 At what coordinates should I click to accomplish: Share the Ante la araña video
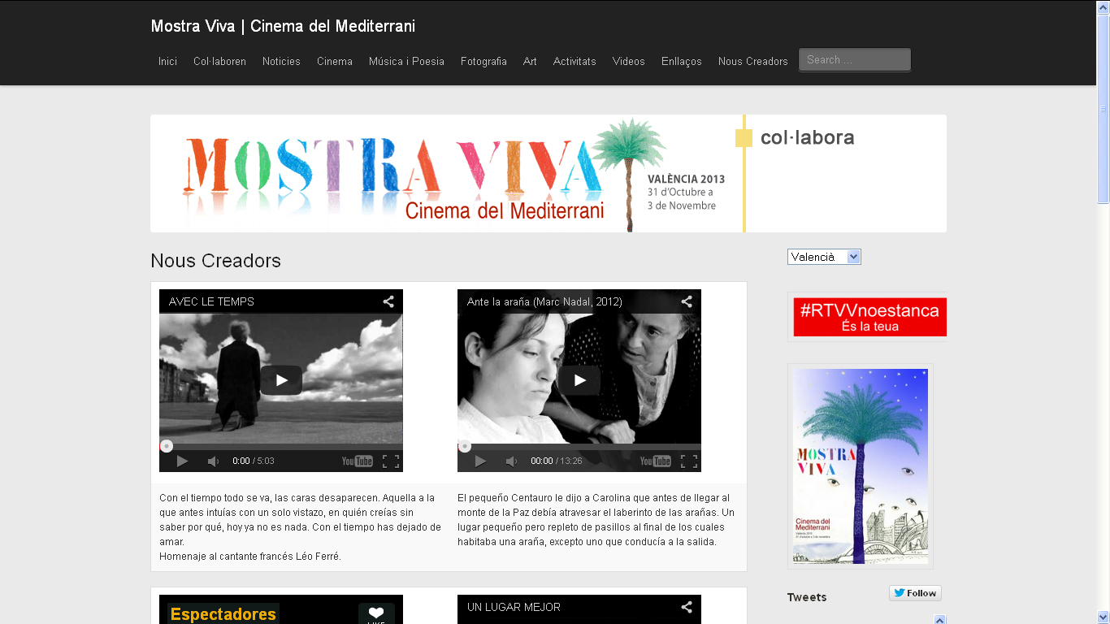(687, 301)
